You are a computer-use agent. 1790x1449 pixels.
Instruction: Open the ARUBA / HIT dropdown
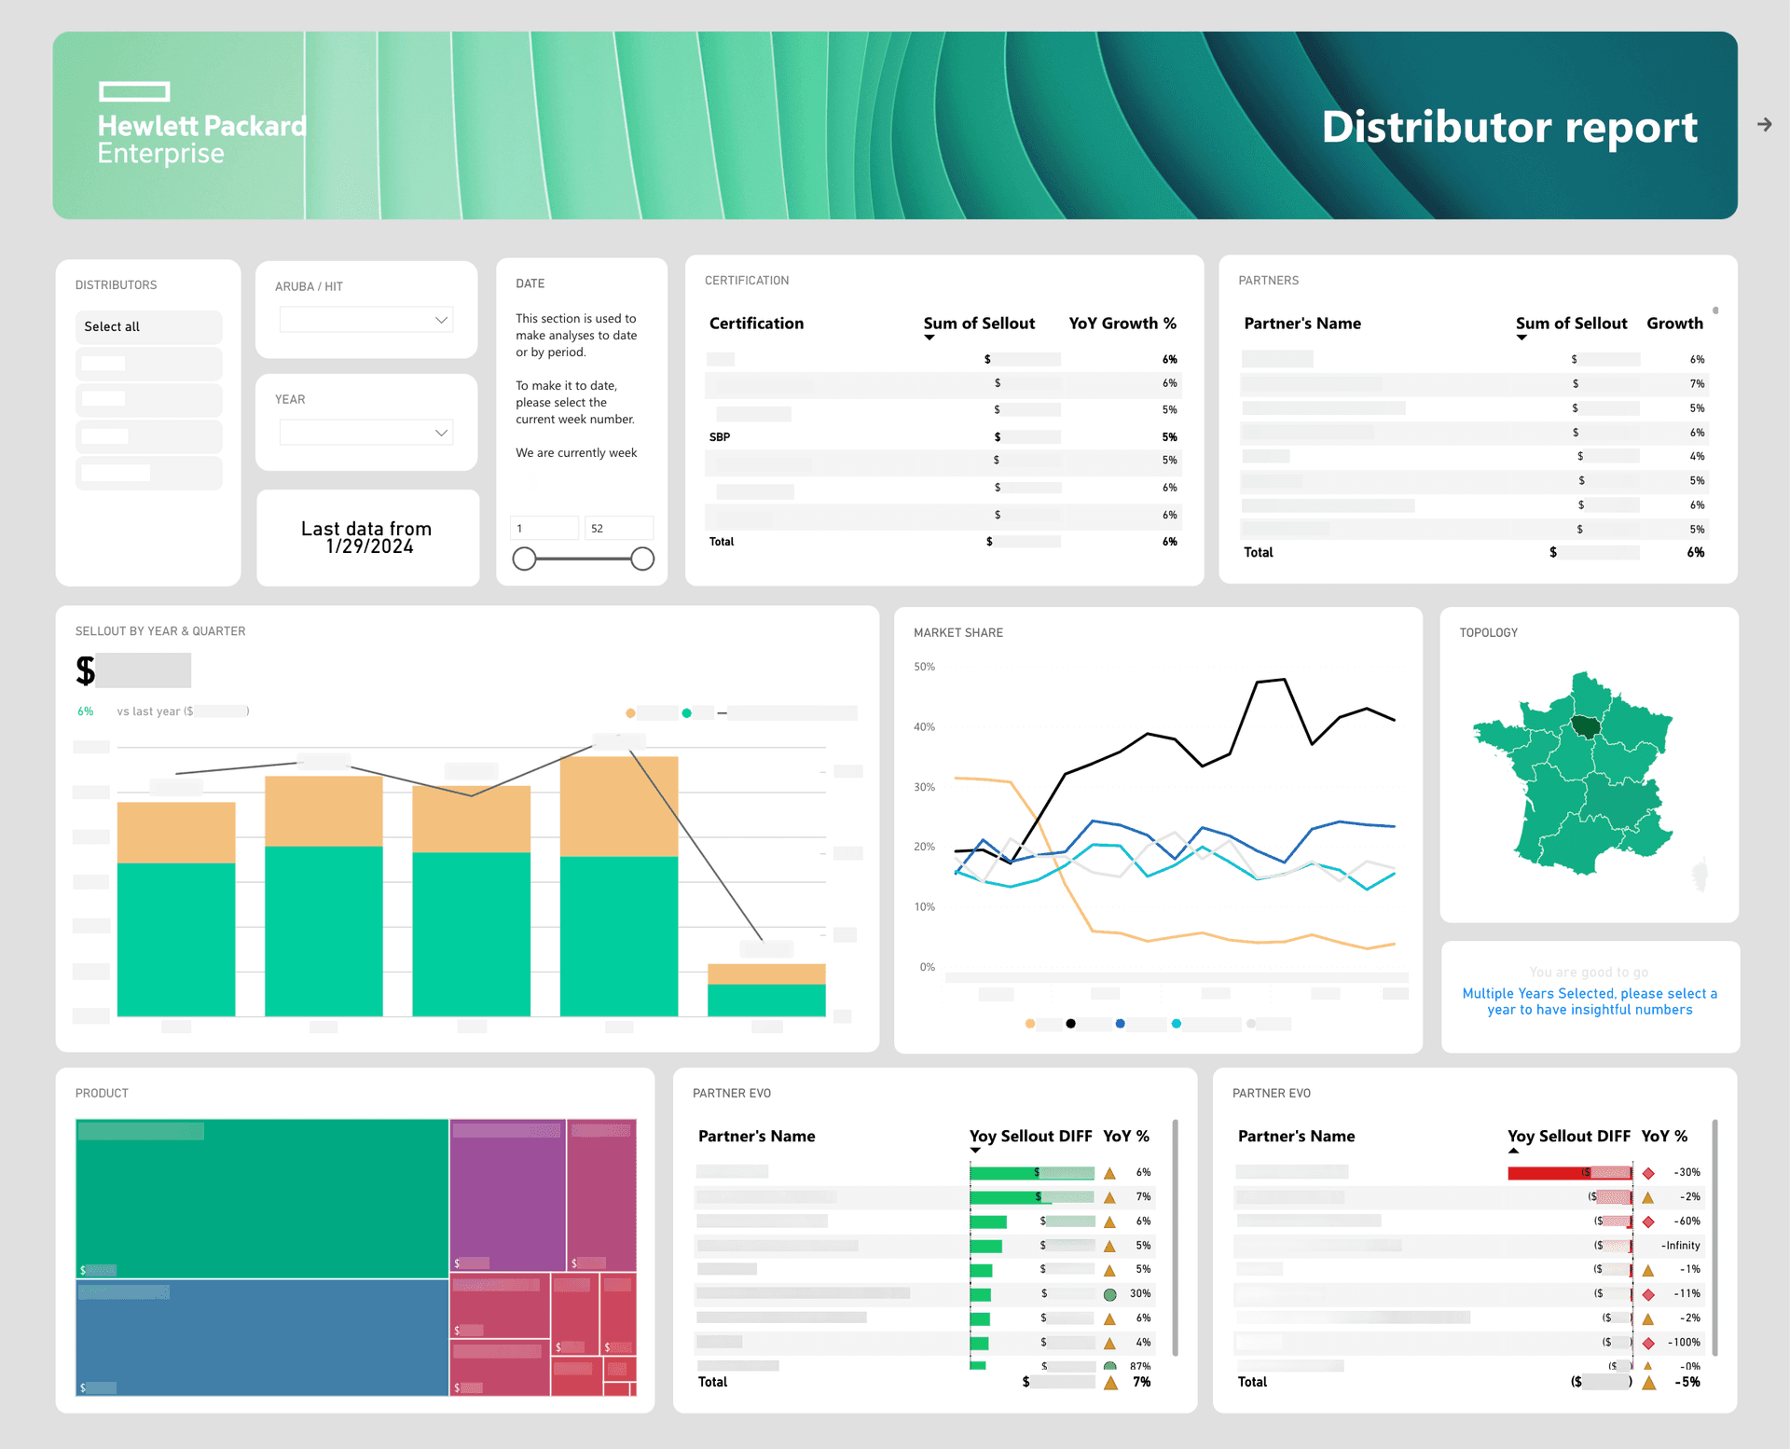click(366, 320)
